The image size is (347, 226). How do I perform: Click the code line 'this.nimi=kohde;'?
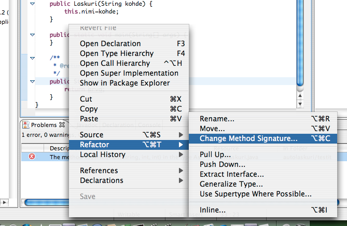coord(91,11)
